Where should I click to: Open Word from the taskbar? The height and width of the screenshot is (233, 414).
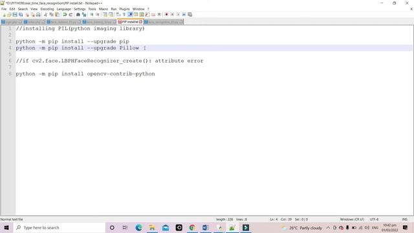(206, 227)
